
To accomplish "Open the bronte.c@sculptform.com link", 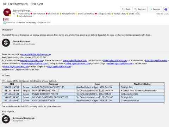I will point(35,64).
